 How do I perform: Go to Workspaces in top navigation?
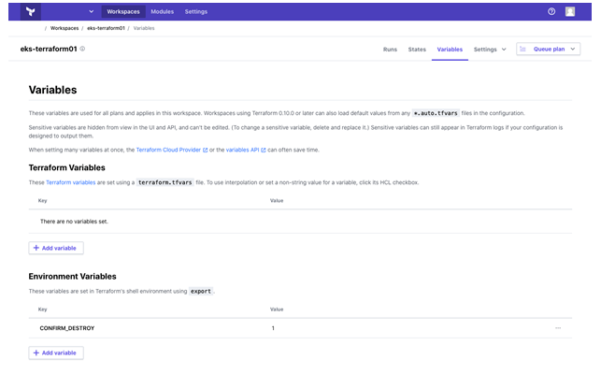point(123,11)
